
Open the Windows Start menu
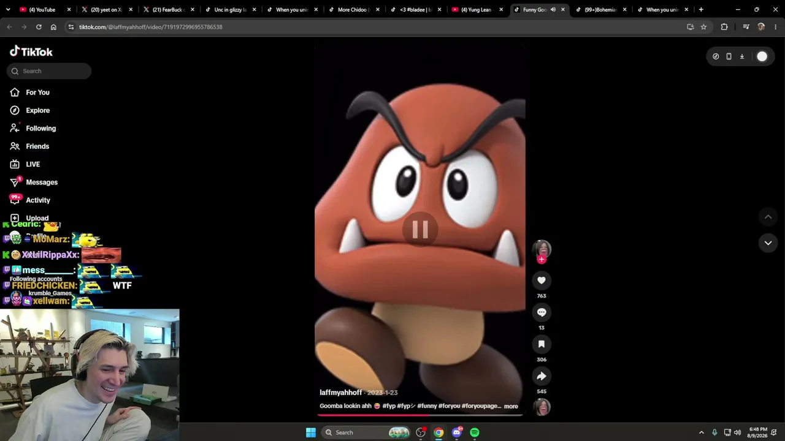click(x=311, y=432)
